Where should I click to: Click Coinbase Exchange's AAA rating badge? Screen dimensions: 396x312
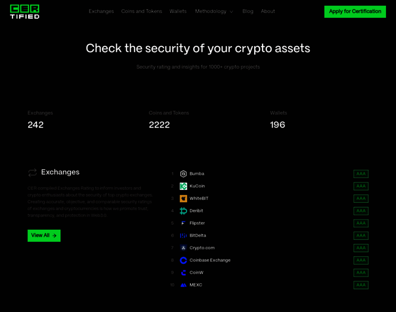coord(361,261)
